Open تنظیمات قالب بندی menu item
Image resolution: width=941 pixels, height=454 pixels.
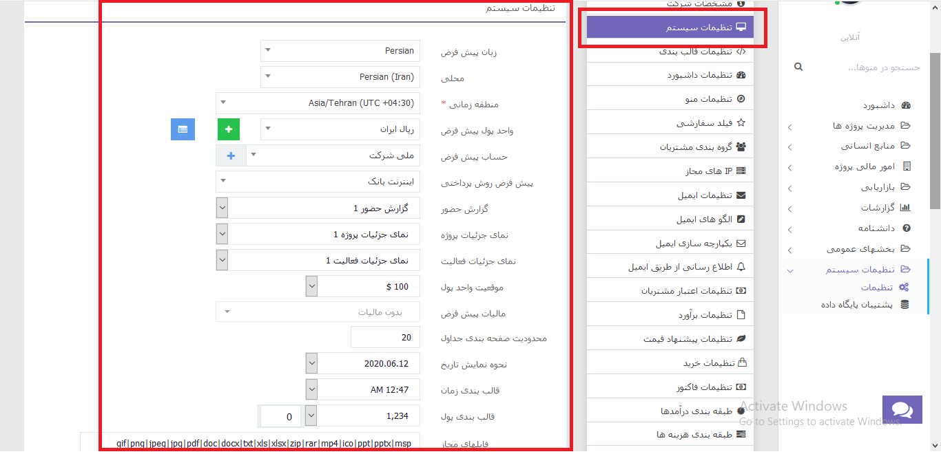coord(670,51)
